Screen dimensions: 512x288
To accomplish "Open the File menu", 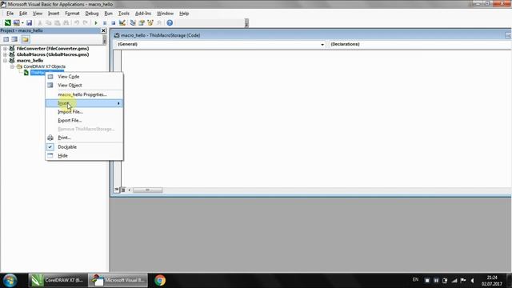I will click(10, 14).
